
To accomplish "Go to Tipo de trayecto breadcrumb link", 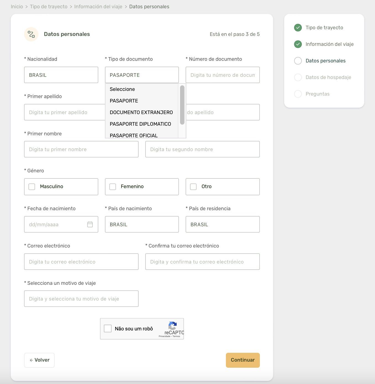I will [x=49, y=7].
